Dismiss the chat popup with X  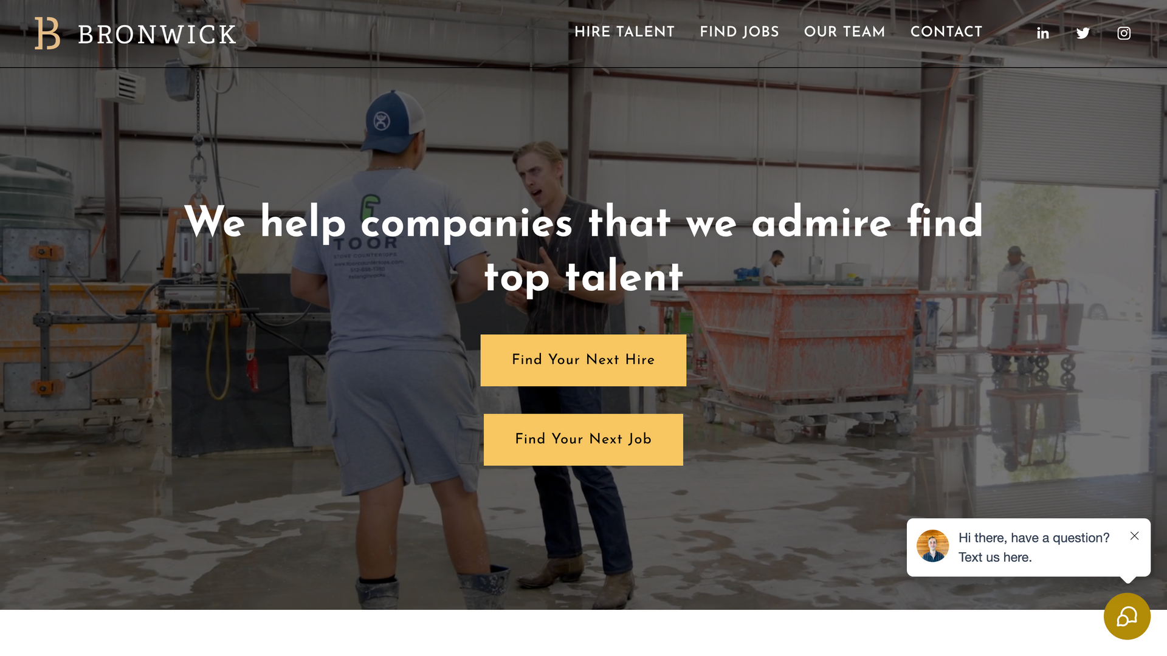point(1134,536)
